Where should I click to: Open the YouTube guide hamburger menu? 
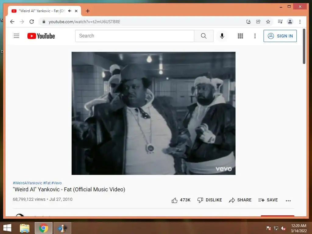pos(16,36)
